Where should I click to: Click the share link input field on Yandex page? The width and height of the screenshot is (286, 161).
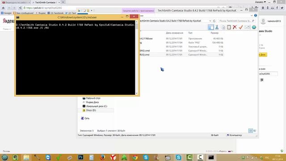tap(268, 74)
